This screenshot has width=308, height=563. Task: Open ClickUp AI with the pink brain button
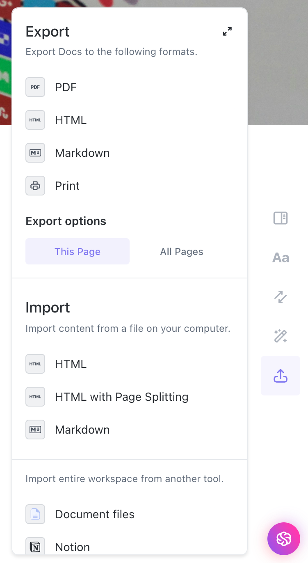point(283,539)
